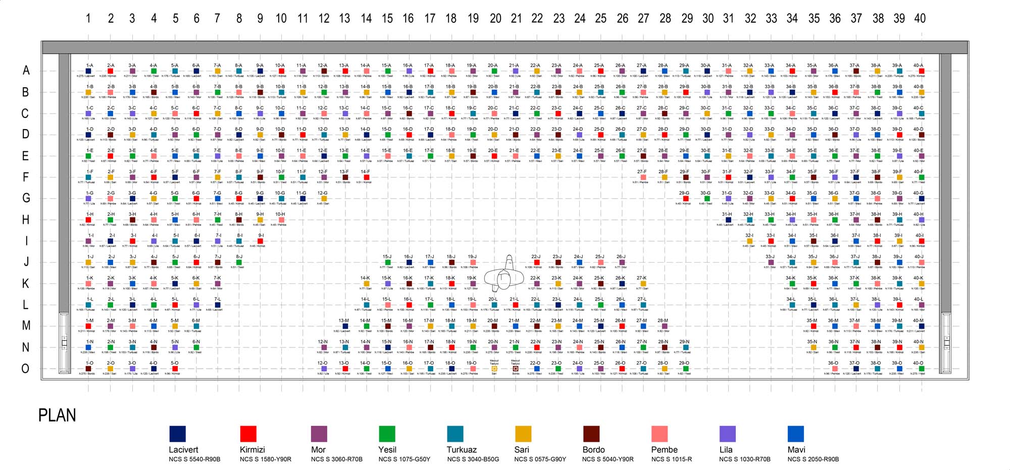Image resolution: width=1010 pixels, height=470 pixels.
Task: Click the door symbol on left wall
Action: pyautogui.click(x=64, y=343)
